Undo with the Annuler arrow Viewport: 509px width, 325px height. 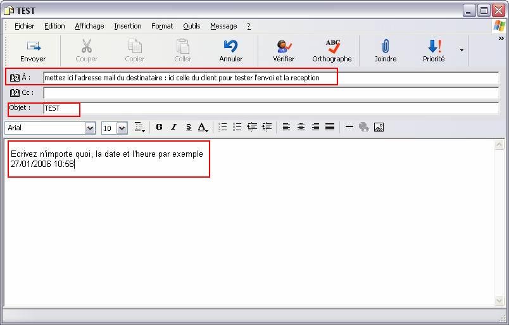coord(231,51)
